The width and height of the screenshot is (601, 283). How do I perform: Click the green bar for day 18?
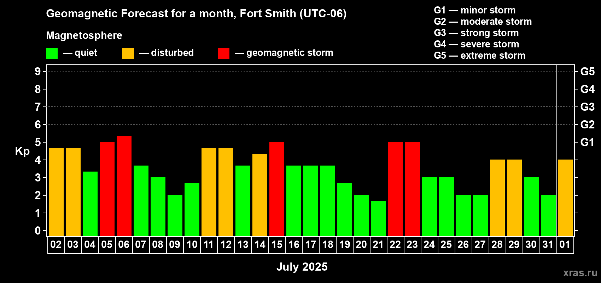click(328, 201)
